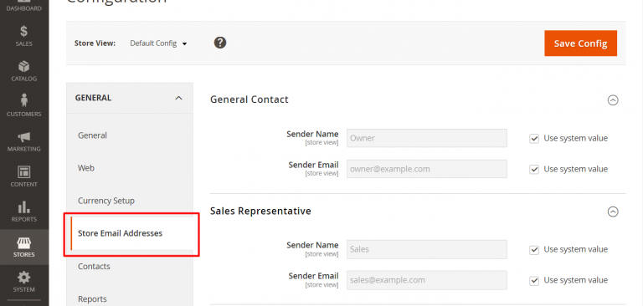The image size is (643, 306).
Task: Open the Reports bar chart icon
Action: [23, 207]
